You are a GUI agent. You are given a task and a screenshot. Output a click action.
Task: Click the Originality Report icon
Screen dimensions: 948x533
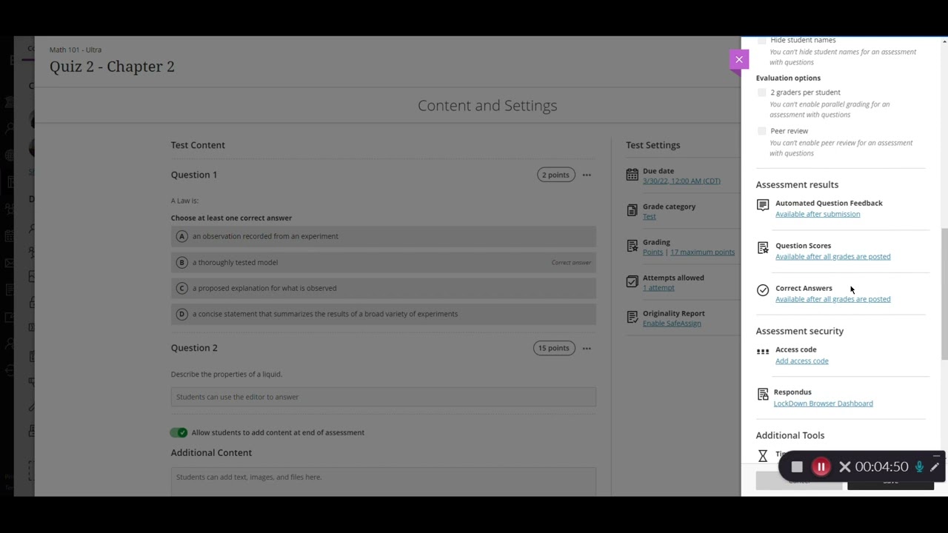coord(632,317)
